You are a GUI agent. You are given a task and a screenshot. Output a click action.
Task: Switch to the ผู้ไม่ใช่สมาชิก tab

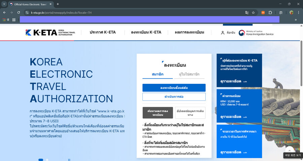(x=189, y=74)
